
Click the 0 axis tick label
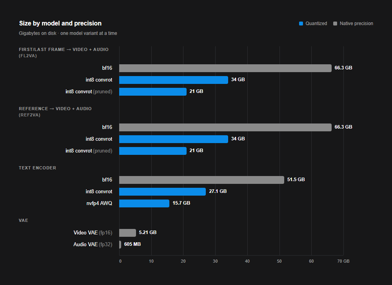(x=120, y=261)
